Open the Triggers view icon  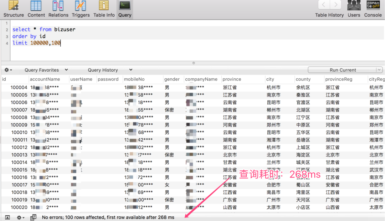click(x=81, y=6)
